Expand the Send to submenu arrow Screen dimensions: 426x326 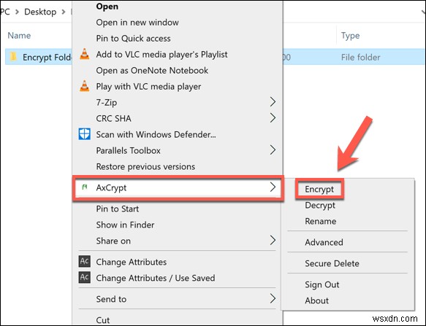(273, 298)
